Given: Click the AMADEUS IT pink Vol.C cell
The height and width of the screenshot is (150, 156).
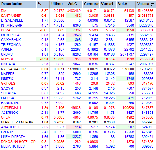Looking at the screenshot, I should click(74, 127).
